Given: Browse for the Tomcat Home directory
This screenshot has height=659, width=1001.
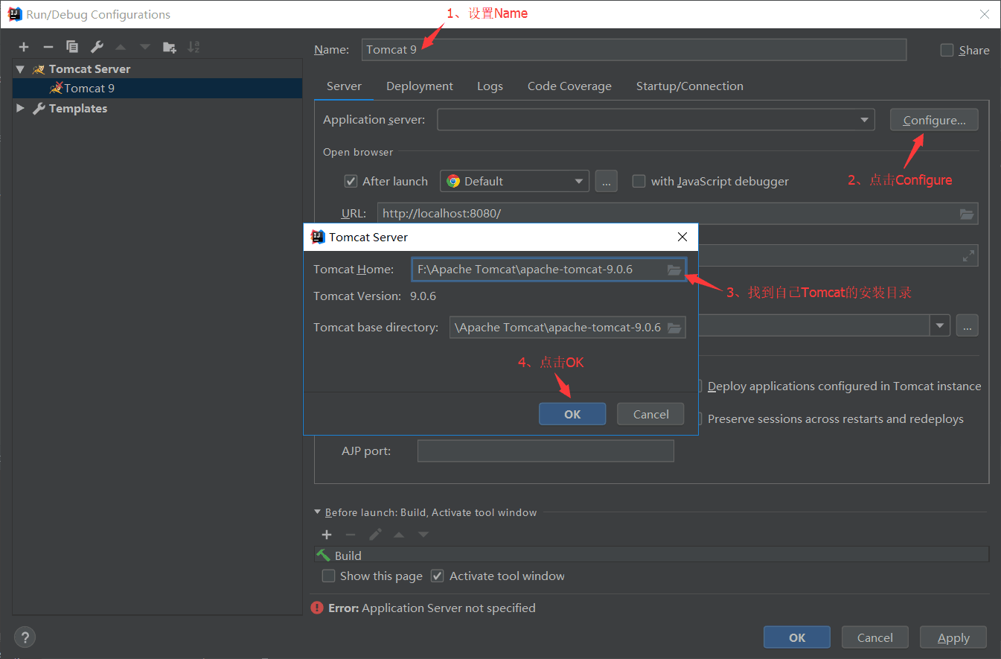Looking at the screenshot, I should (x=674, y=270).
